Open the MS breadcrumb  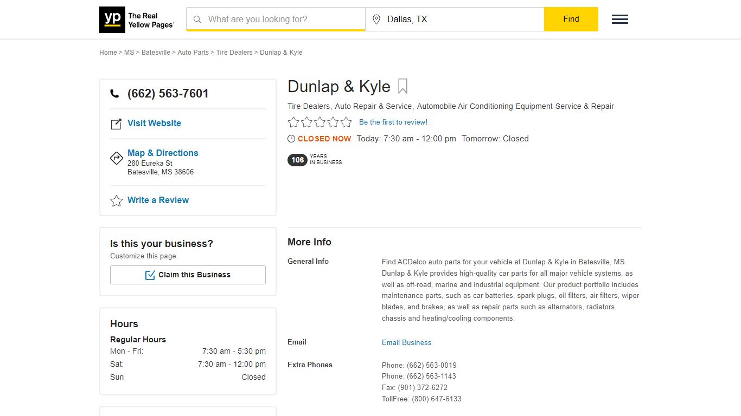tap(129, 53)
